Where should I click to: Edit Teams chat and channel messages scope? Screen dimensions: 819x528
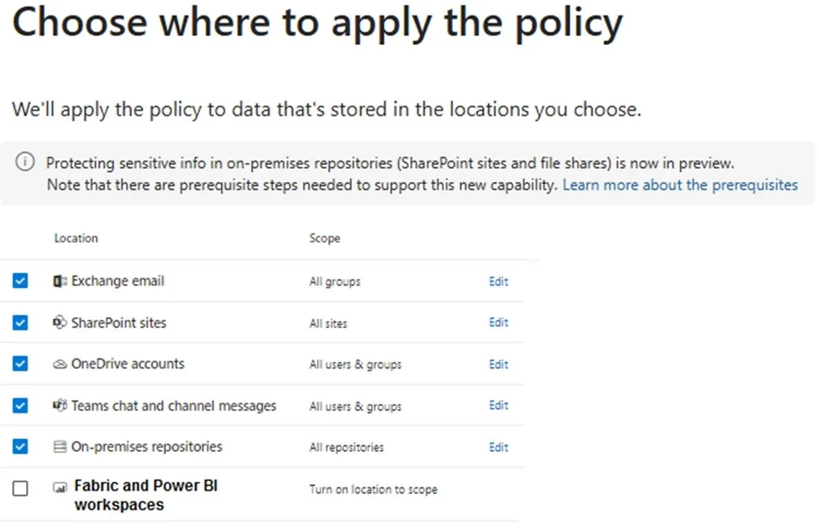498,405
